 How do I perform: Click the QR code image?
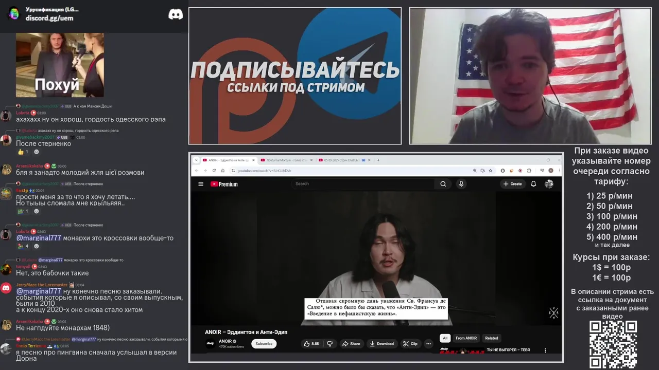point(613,344)
